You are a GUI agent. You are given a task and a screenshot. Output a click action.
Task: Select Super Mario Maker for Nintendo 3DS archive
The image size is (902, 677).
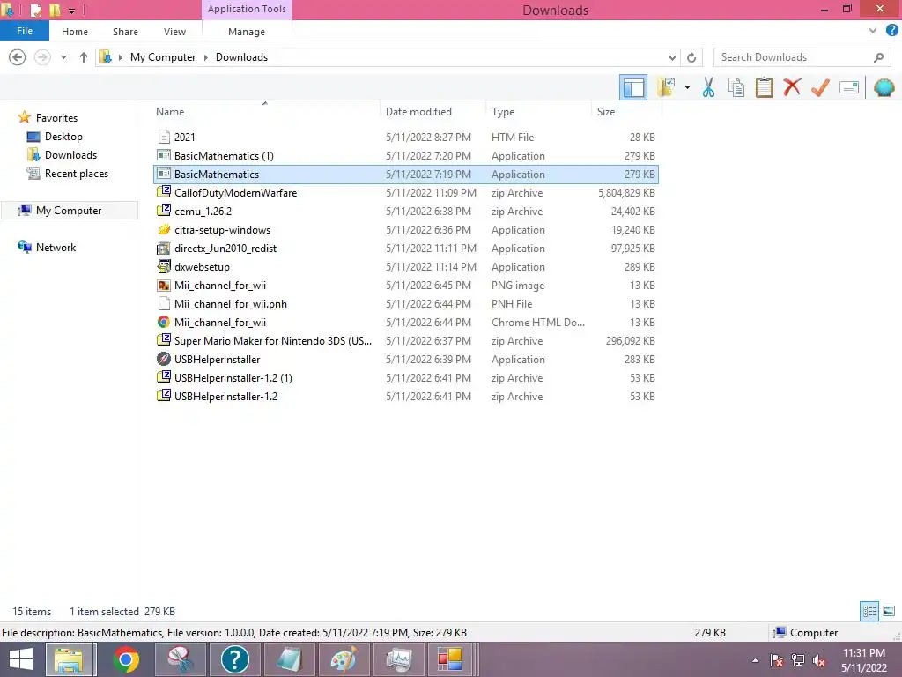406,341
